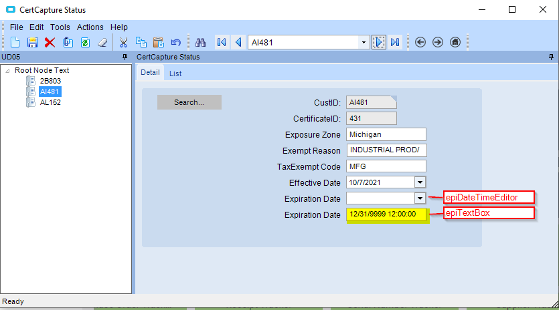Minimize the CertCapture Status window
The image size is (559, 310).
[x=482, y=9]
